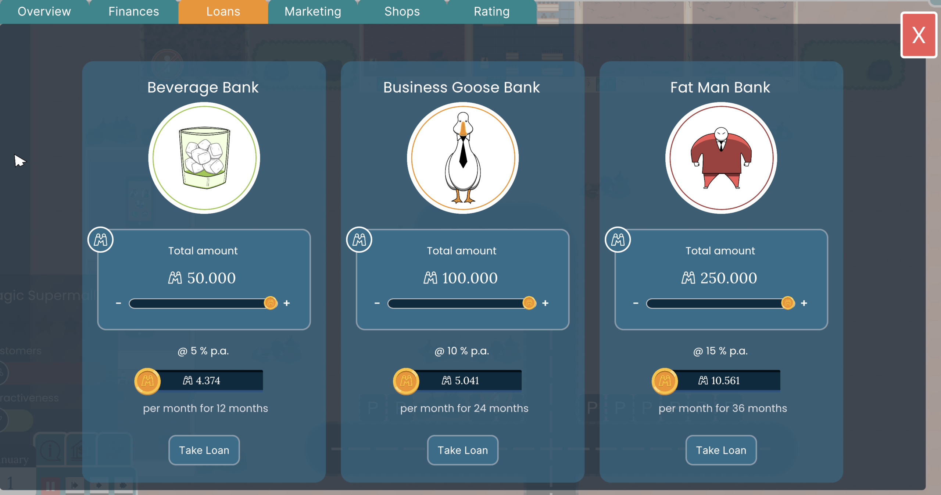
Task: Click the Business Goose Bank goose logo
Action: [463, 157]
